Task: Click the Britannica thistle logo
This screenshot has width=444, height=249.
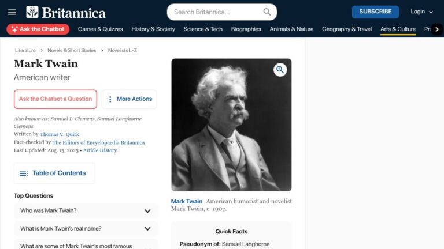Action: (x=32, y=12)
